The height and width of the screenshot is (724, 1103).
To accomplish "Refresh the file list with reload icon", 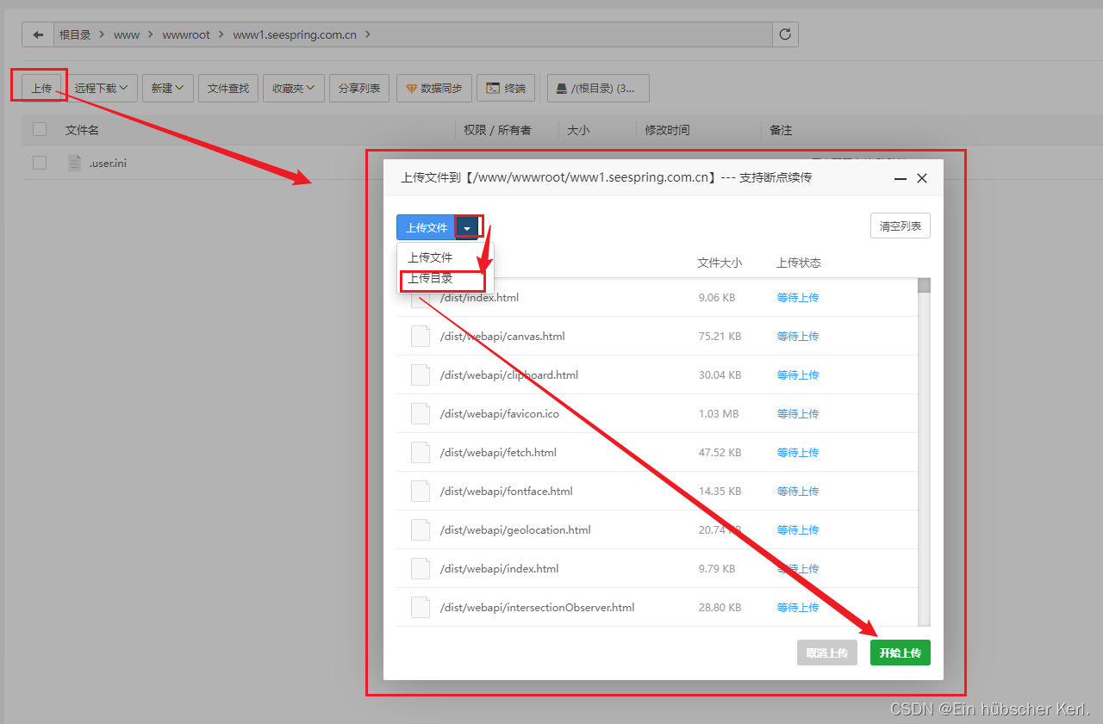I will 785,34.
